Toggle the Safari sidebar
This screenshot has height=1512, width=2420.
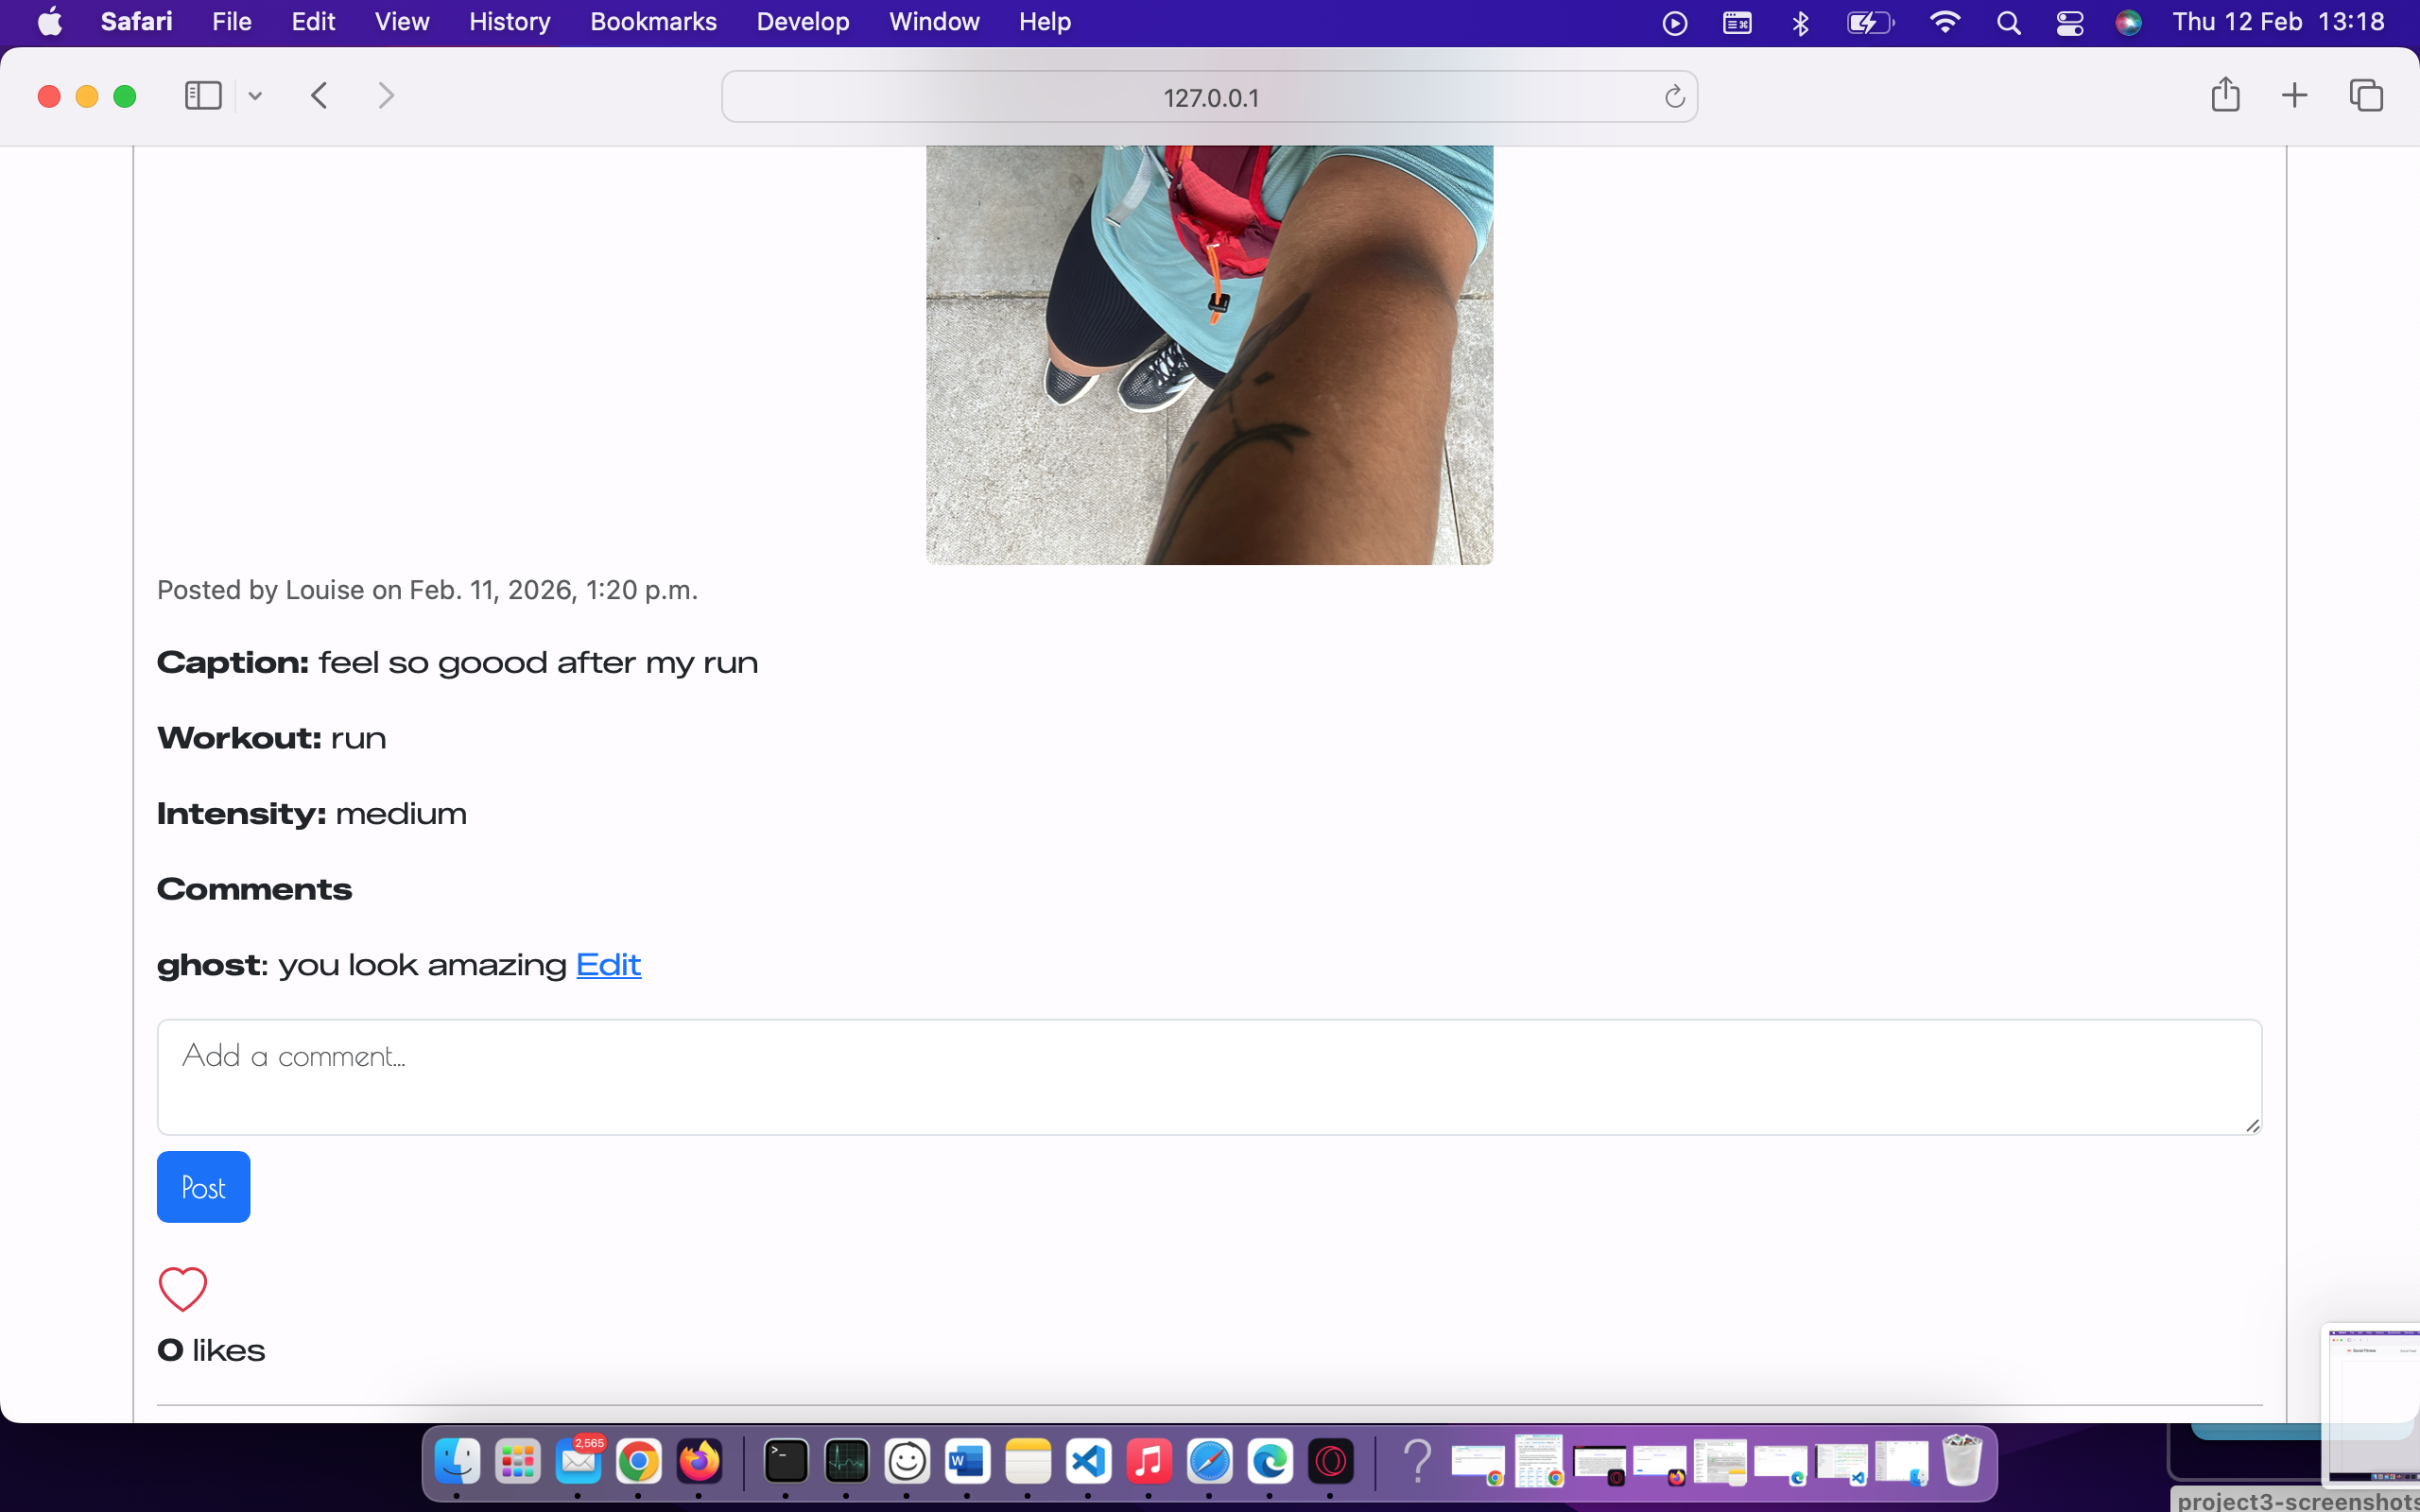click(x=202, y=95)
